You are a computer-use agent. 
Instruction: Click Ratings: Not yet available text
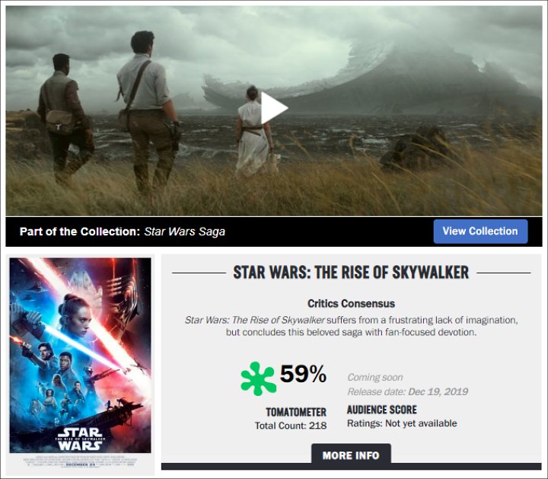point(402,423)
